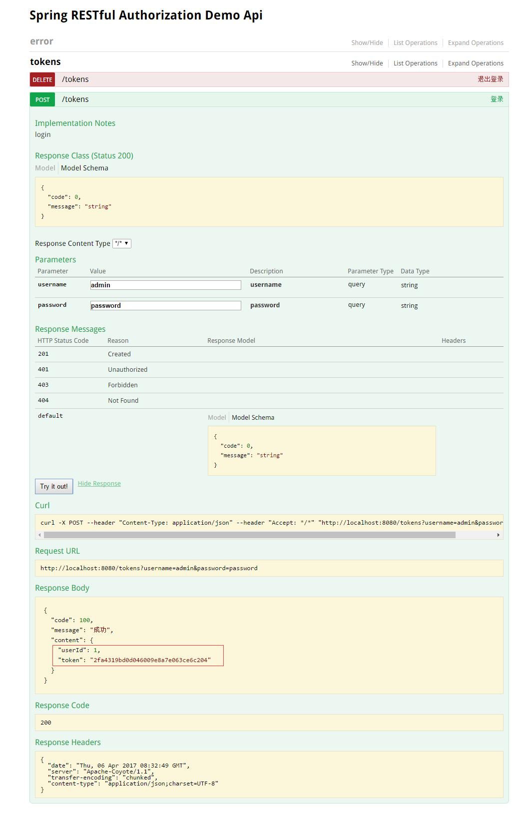Click left arrow of curl scrollbar
This screenshot has height=817, width=525.
point(39,535)
